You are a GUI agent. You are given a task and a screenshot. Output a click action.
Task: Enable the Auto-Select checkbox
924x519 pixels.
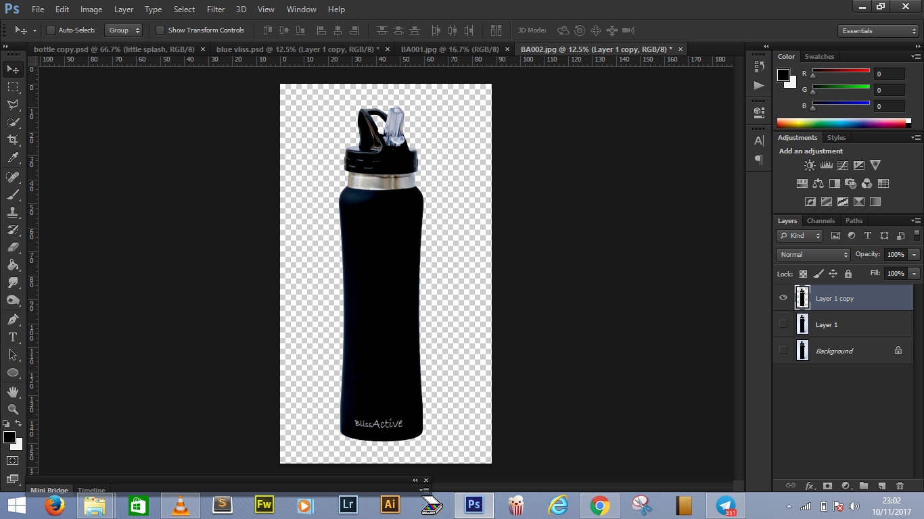pos(51,30)
